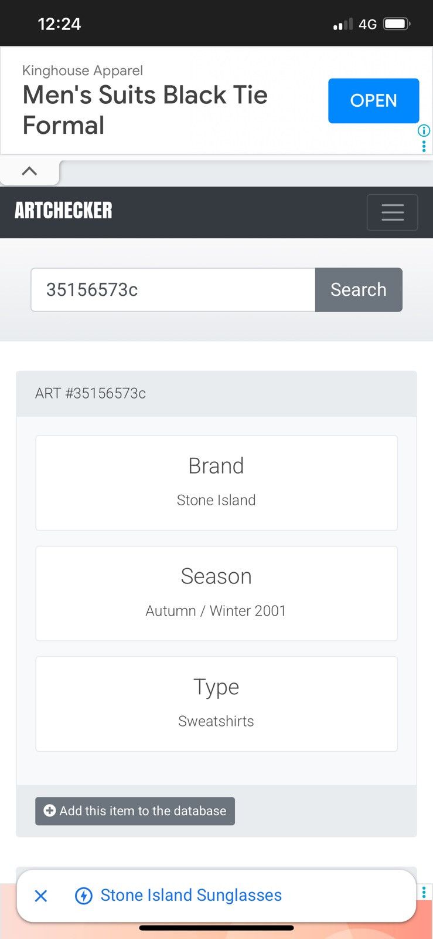Select the Brand Stone Island card
The image size is (433, 939).
click(216, 483)
